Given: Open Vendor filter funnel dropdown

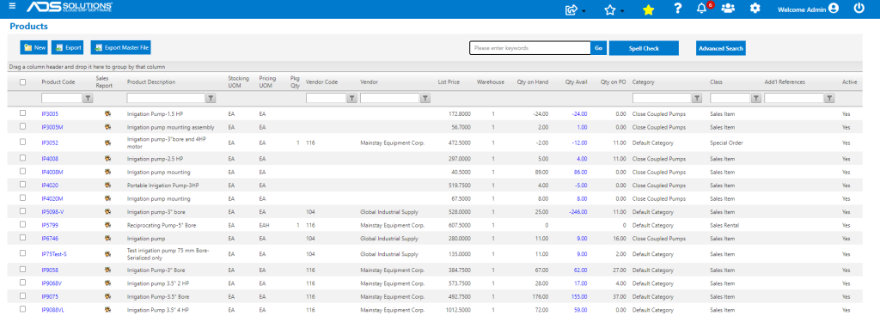Looking at the screenshot, I should (425, 98).
